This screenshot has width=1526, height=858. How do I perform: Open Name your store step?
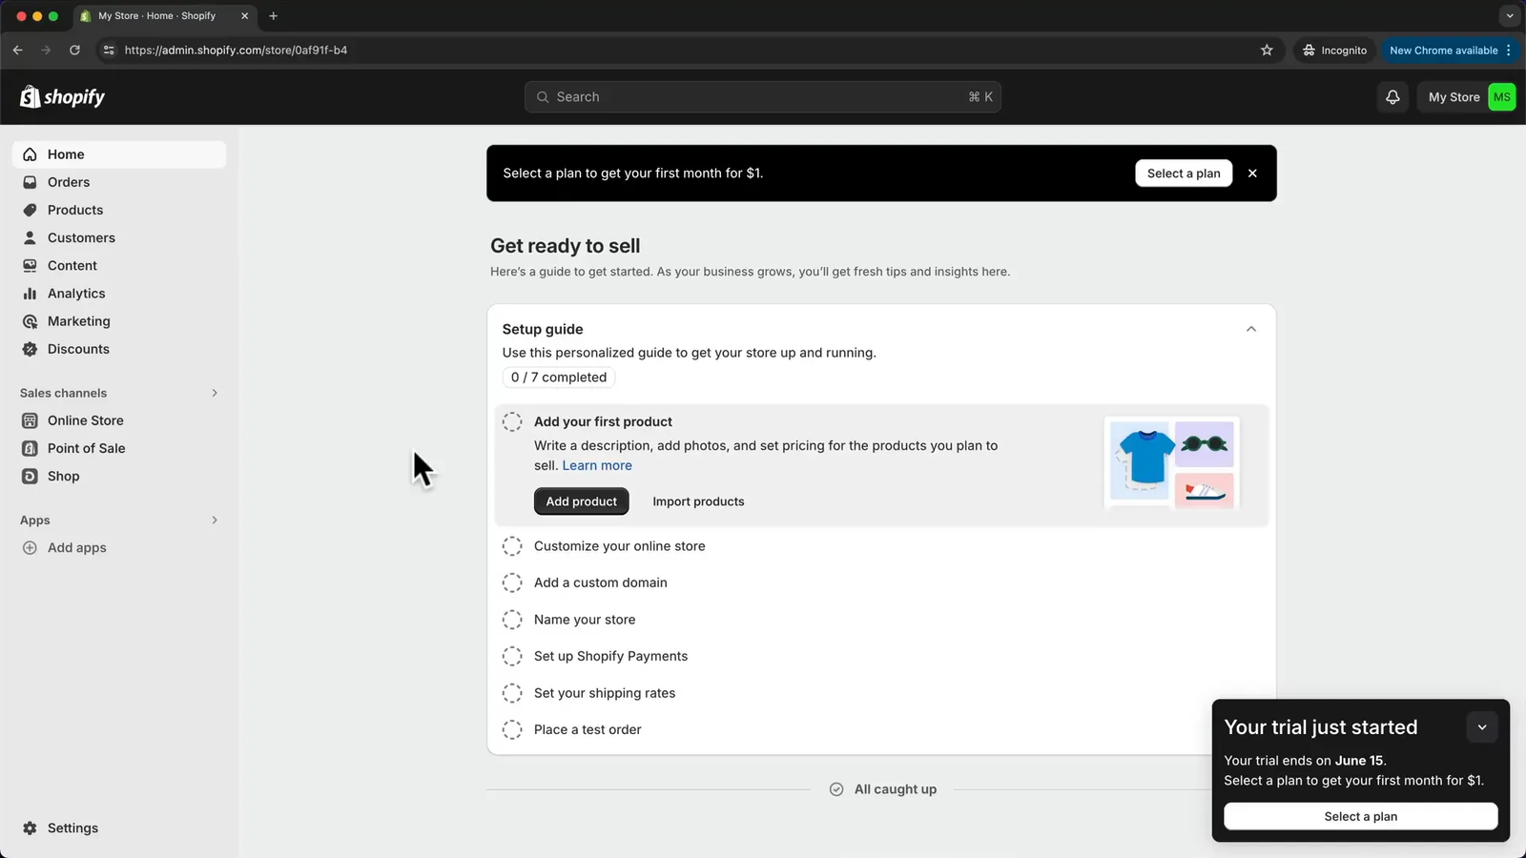click(585, 620)
